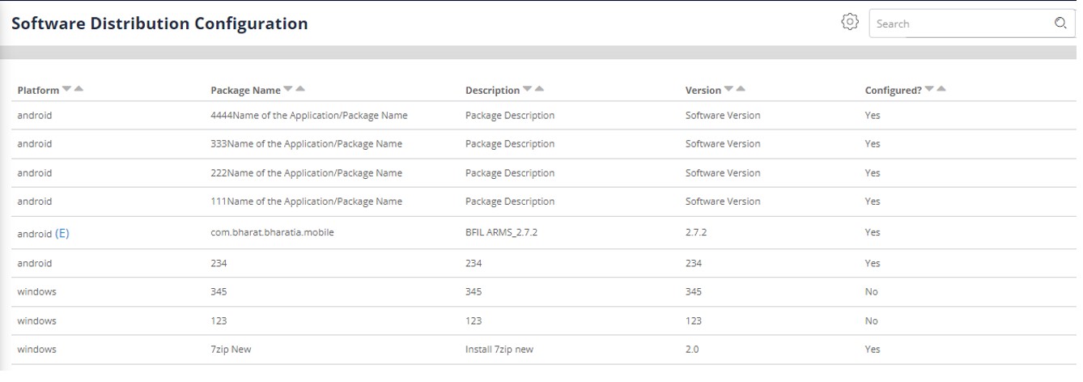Focus the Search input field
Image resolution: width=1083 pixels, height=382 pixels.
point(962,23)
